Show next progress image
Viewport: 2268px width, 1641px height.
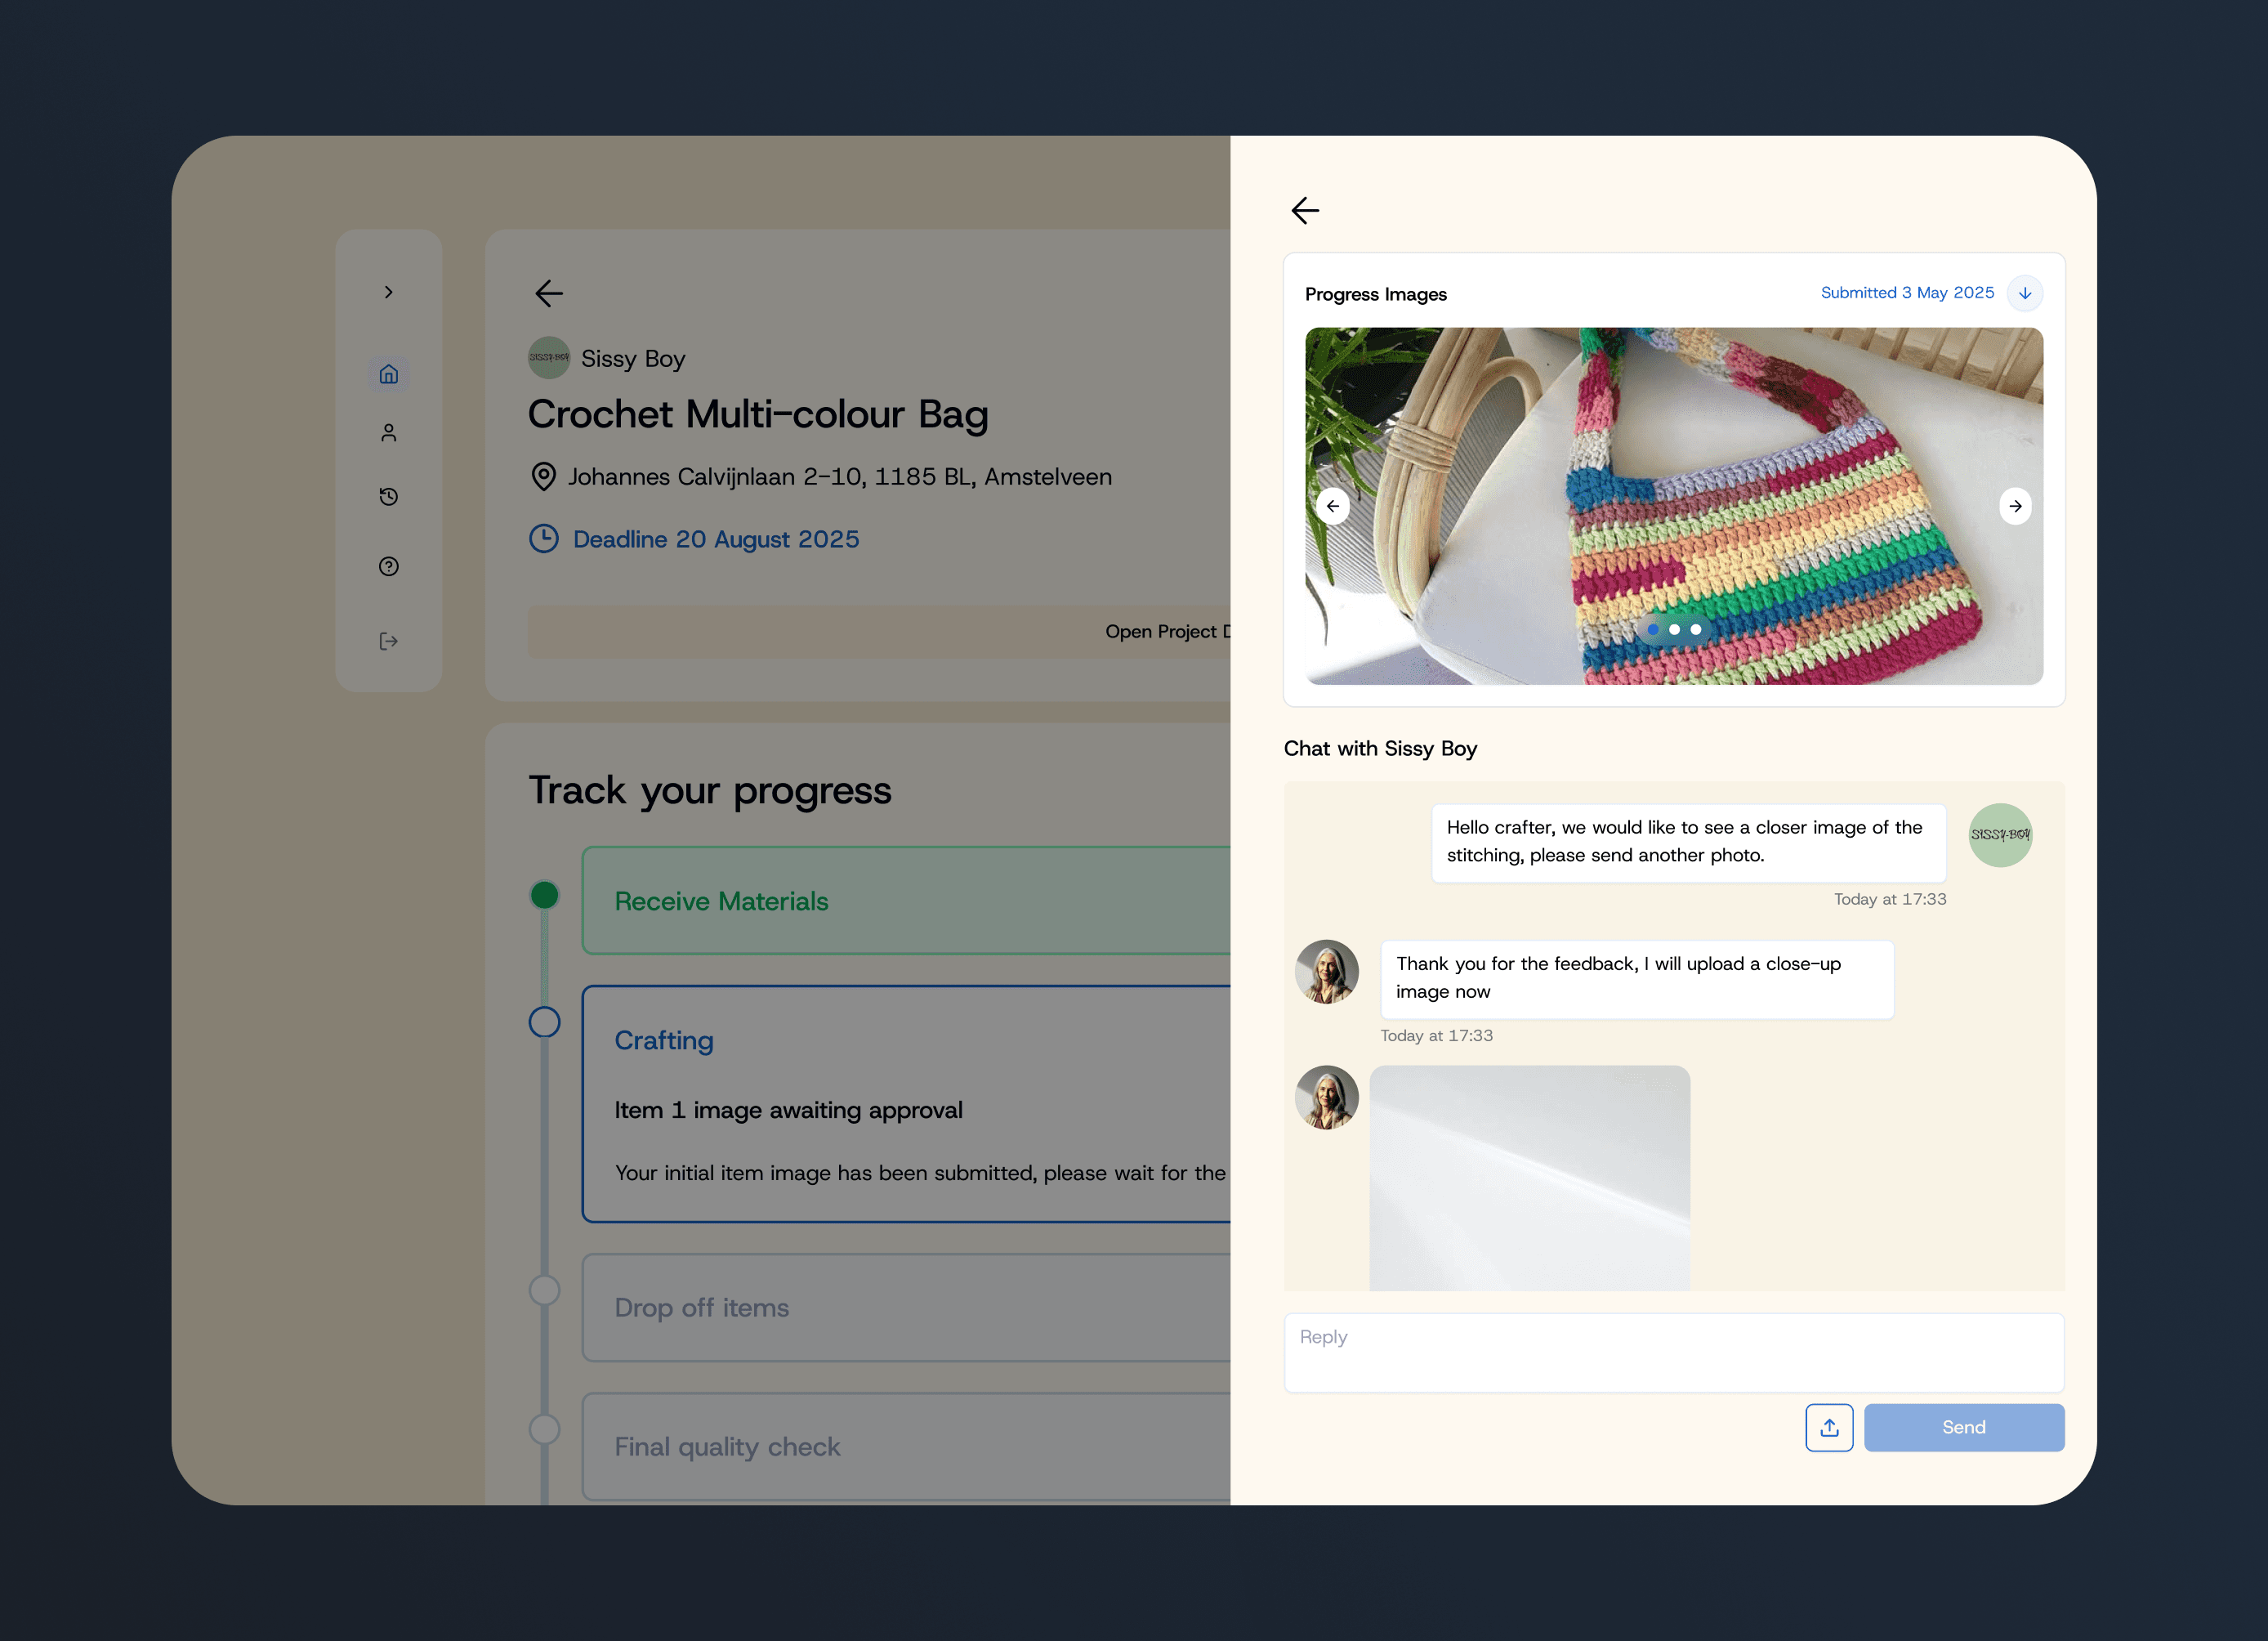2014,506
